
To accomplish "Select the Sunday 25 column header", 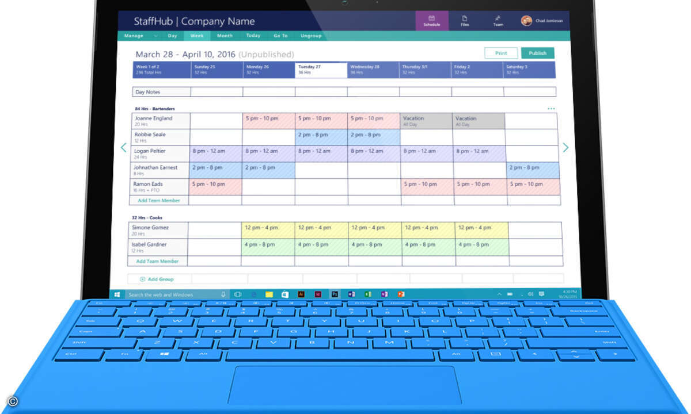I will pyautogui.click(x=217, y=70).
